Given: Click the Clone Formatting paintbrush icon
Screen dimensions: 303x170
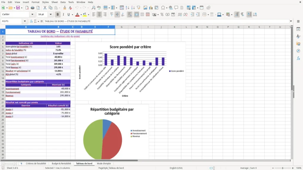Looking at the screenshot, I should click(x=65, y=8).
